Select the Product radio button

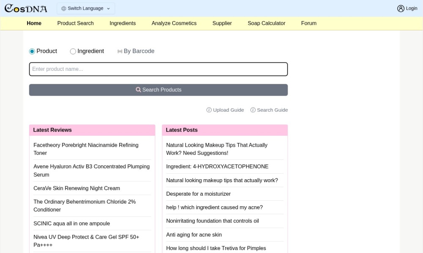[x=32, y=51]
